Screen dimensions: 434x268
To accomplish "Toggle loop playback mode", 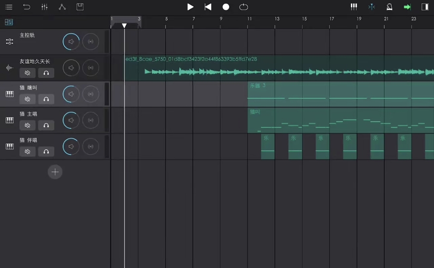I will click(x=244, y=7).
